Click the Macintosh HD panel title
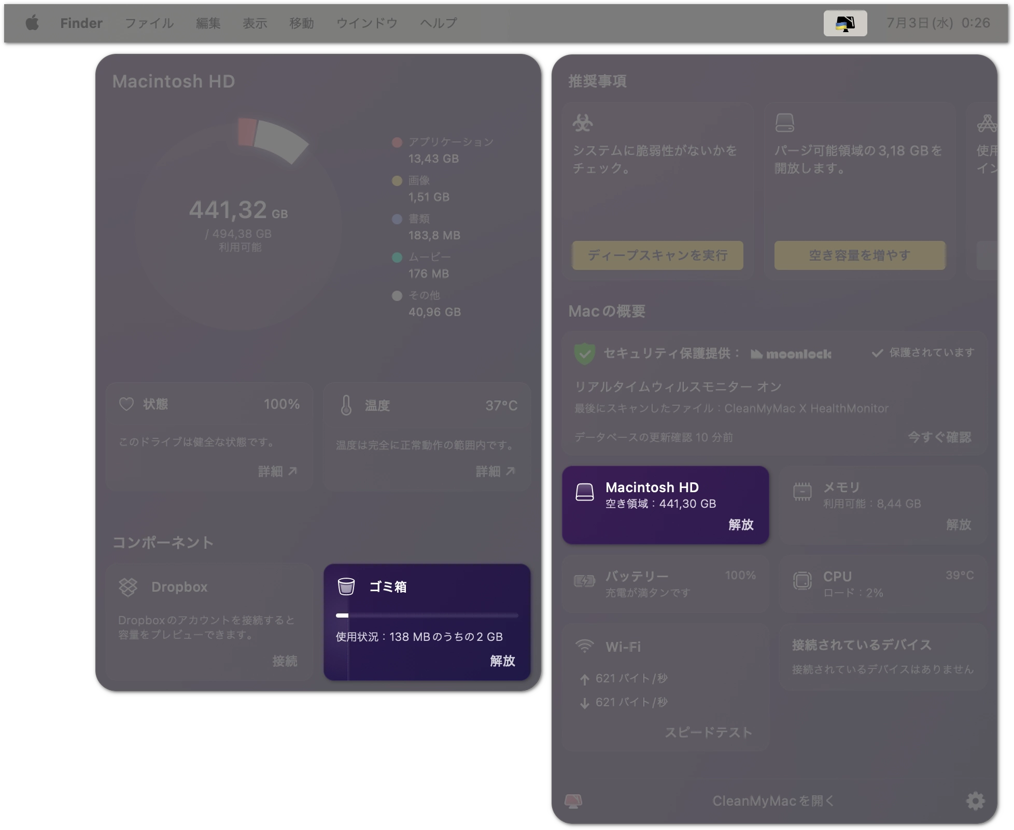 click(174, 81)
